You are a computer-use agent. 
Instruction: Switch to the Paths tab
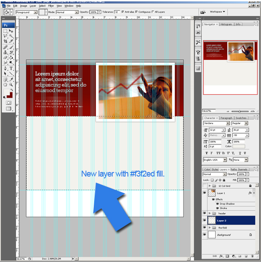pyautogui.click(x=234, y=170)
